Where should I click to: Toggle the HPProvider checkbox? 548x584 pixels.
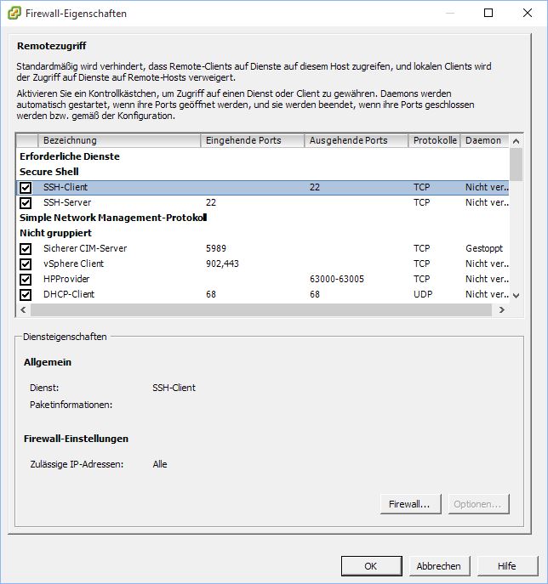tap(26, 279)
